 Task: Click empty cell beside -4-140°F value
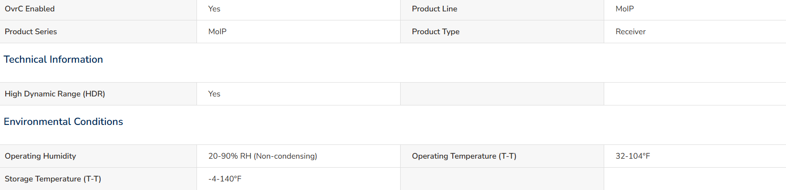tap(502, 179)
